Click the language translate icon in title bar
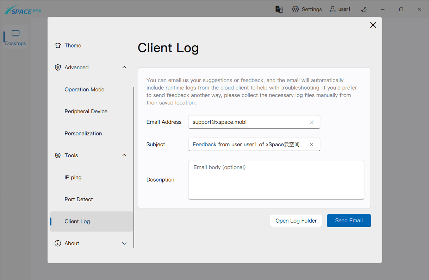The width and height of the screenshot is (429, 280). click(x=279, y=9)
